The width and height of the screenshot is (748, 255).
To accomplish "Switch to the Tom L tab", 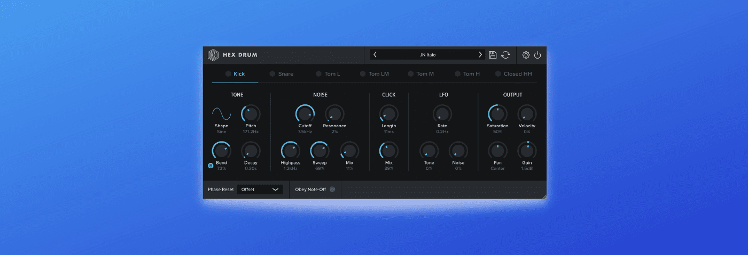I will tap(328, 74).
